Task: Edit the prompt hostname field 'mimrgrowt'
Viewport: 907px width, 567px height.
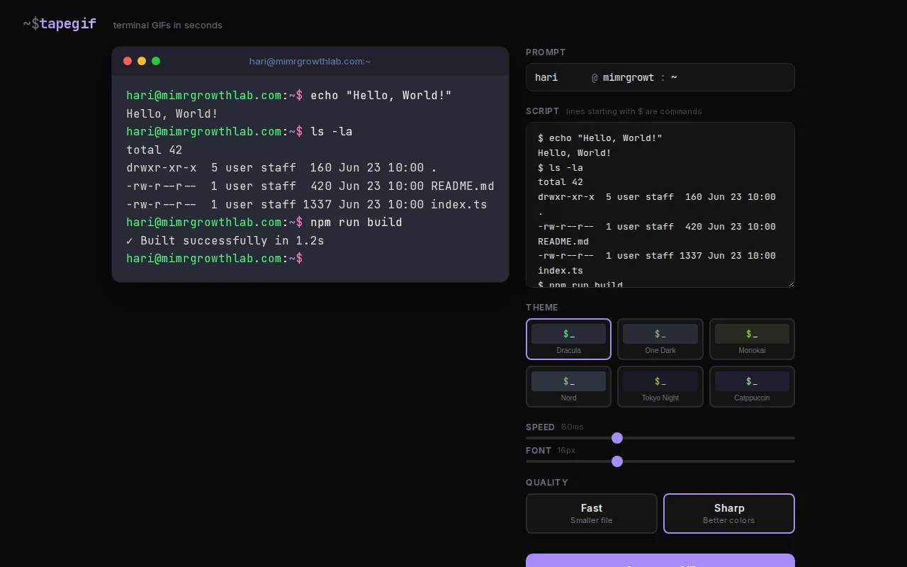Action: coord(629,77)
